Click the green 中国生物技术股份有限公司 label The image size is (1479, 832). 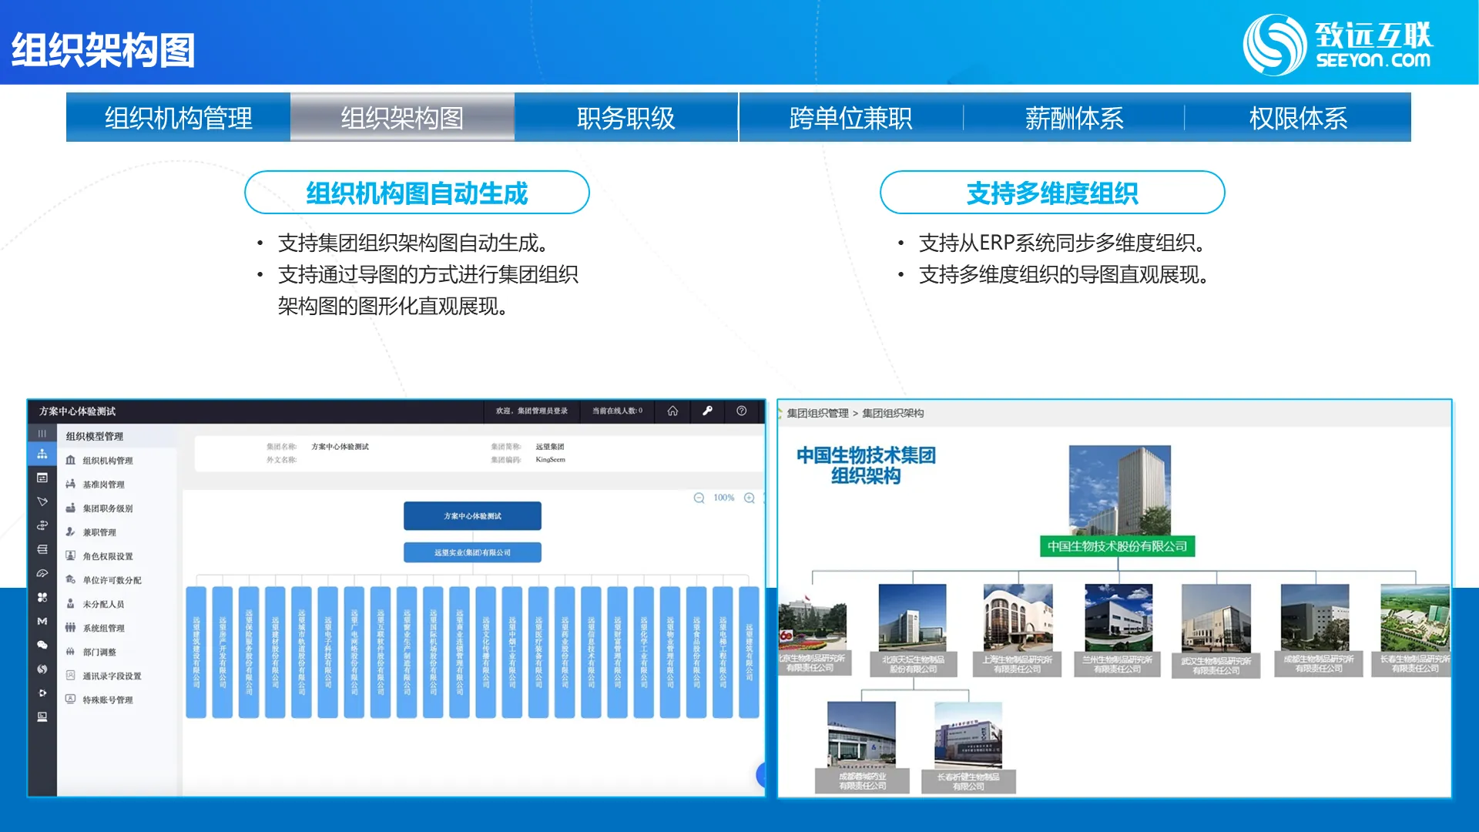(1117, 546)
